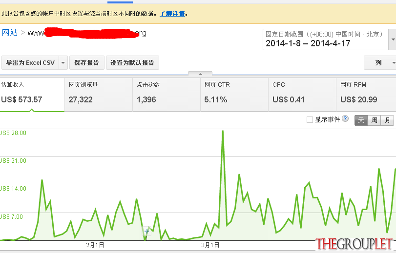The image size is (396, 253).
Task: Click the plus marker on the chart
Action: click(147, 231)
